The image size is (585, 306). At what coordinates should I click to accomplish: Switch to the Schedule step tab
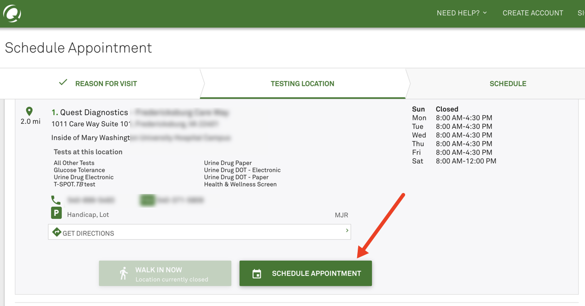(508, 84)
